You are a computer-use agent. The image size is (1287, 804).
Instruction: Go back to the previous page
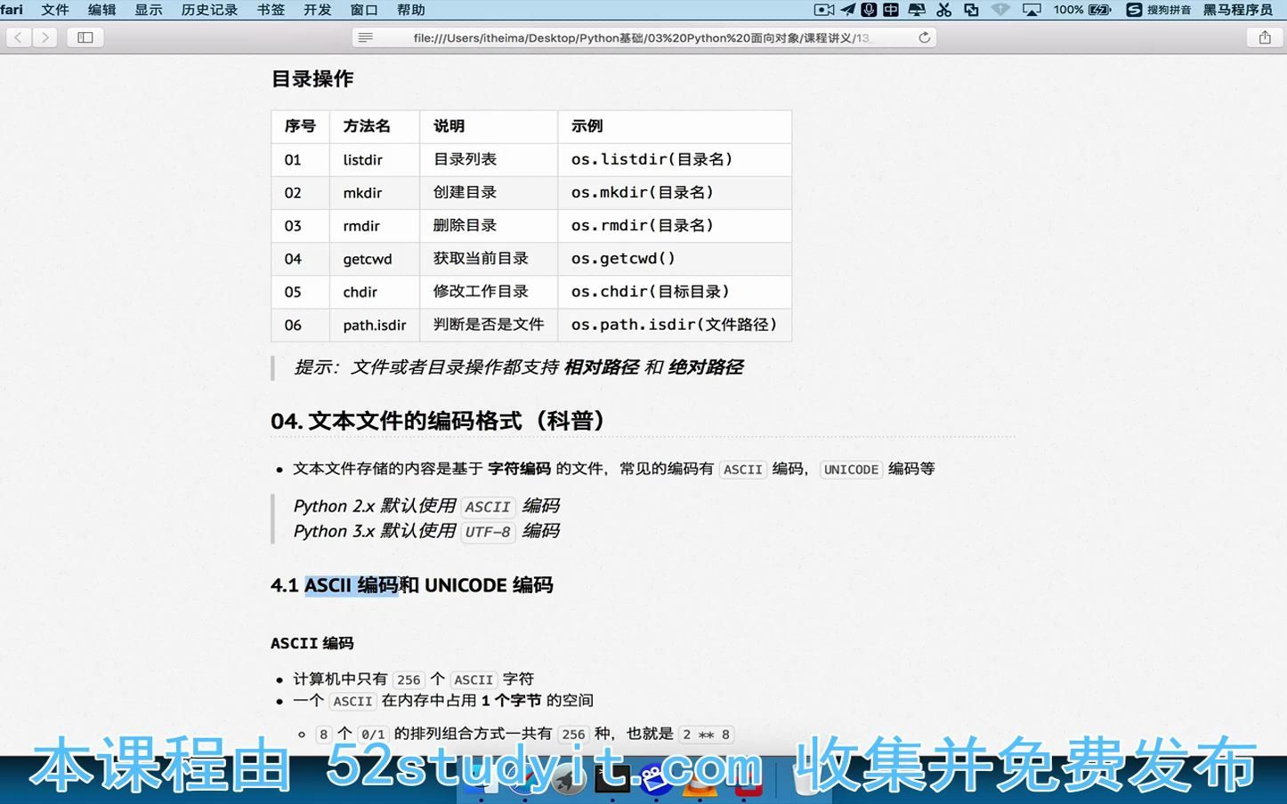[18, 37]
